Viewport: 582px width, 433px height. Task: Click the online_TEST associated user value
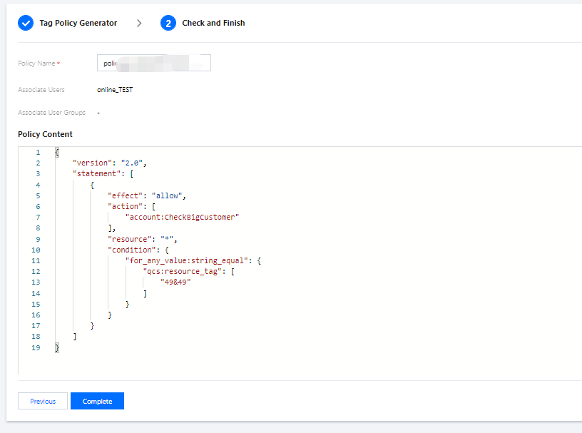click(115, 90)
